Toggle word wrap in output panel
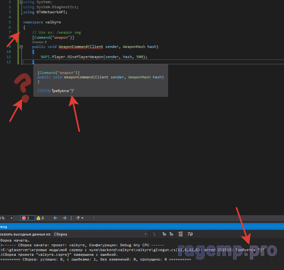This screenshot has width=284, height=270. 190,234
